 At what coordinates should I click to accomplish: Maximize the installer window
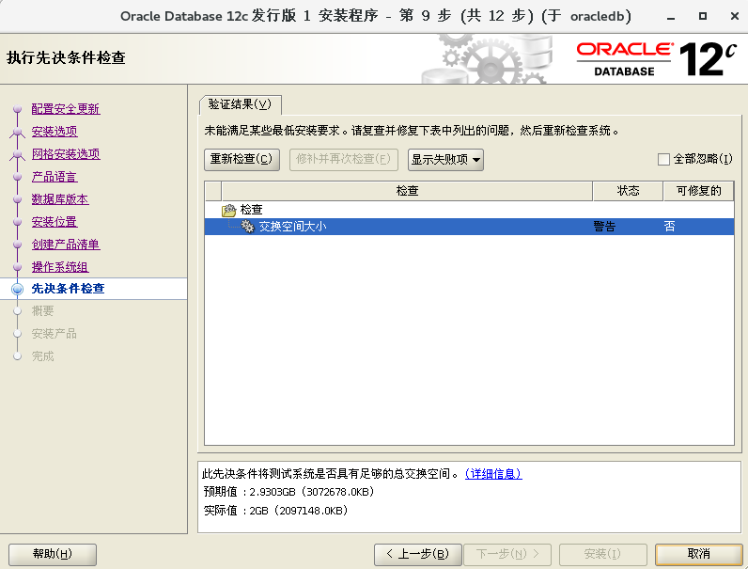(x=703, y=16)
